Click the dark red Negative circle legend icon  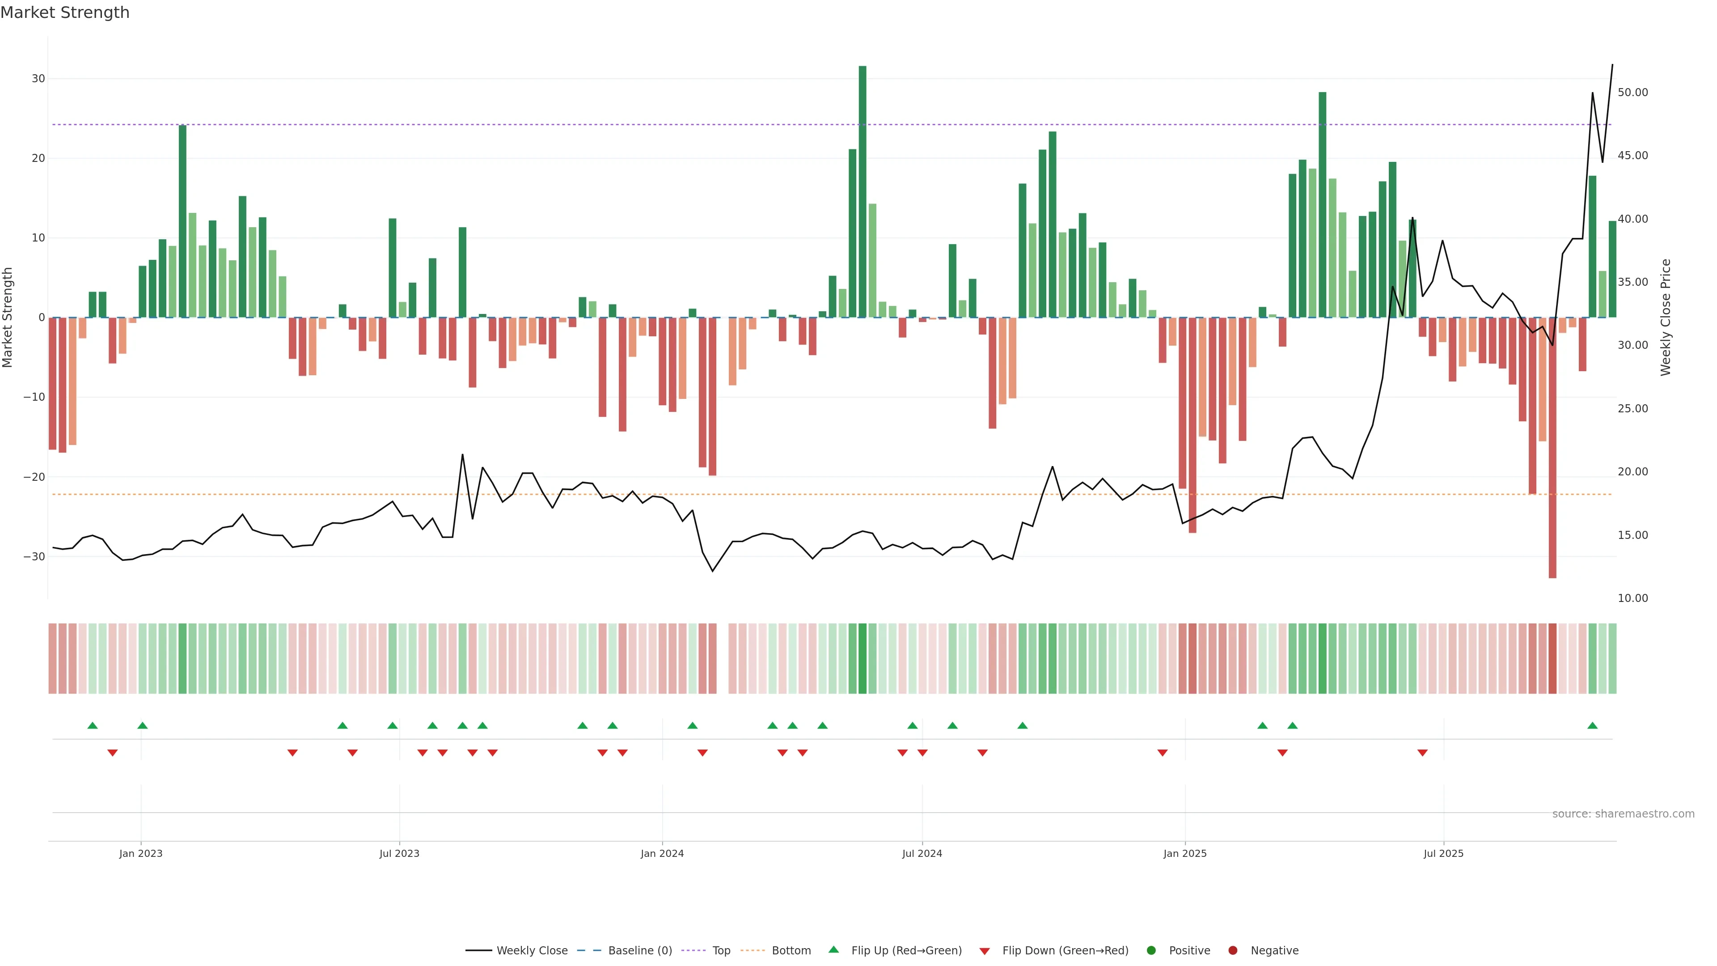click(x=1232, y=951)
